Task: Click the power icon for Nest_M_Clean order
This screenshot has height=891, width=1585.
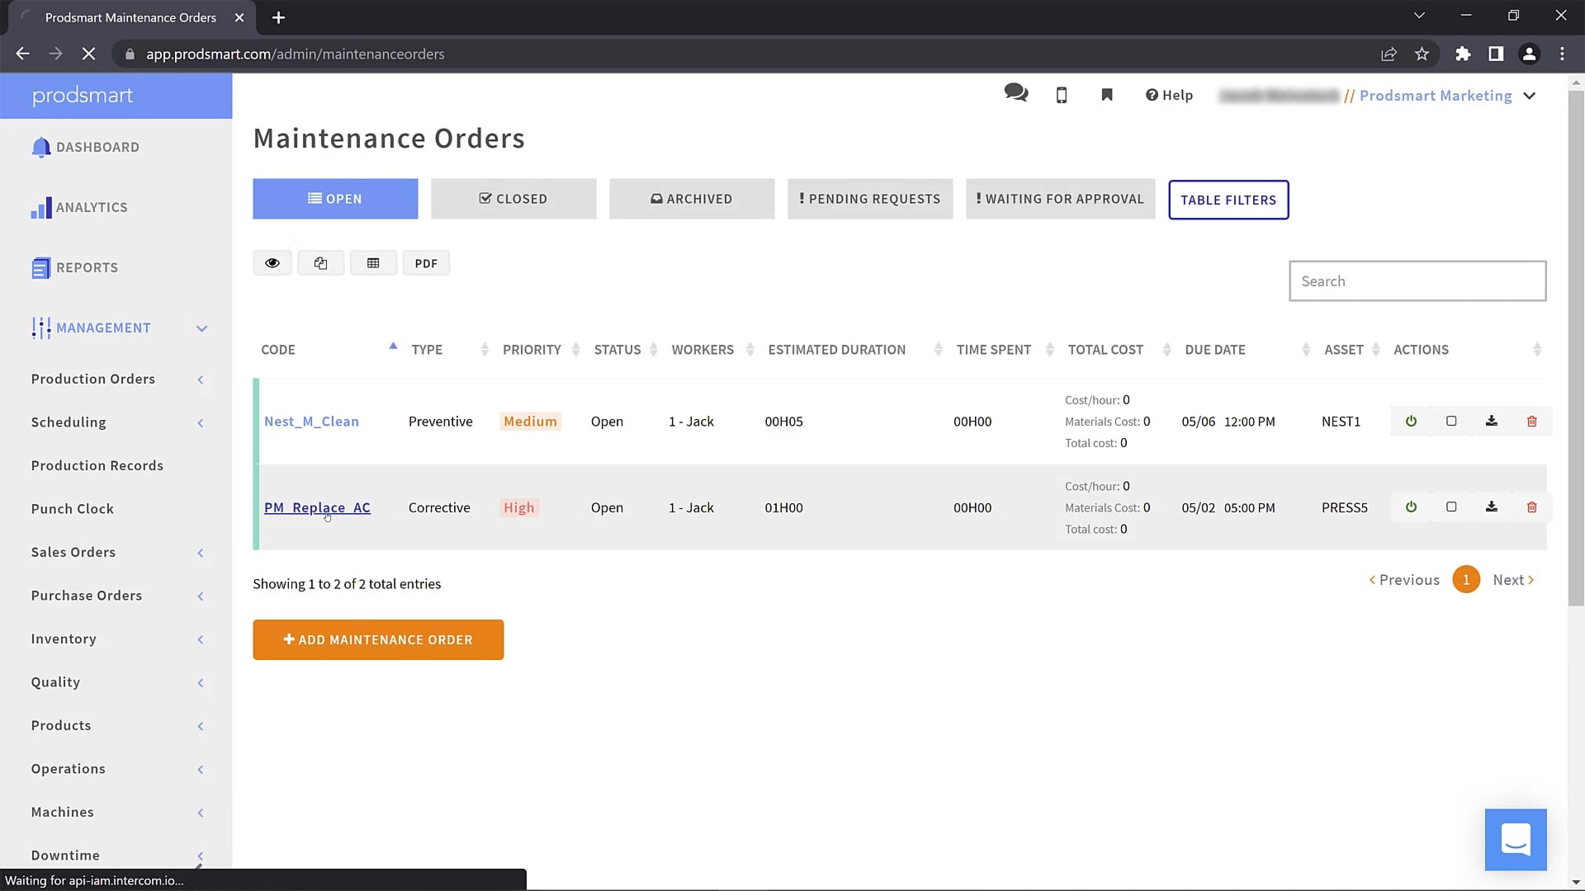Action: coord(1411,422)
